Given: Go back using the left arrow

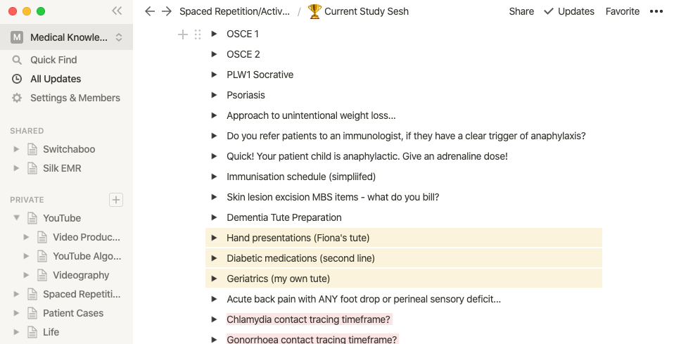Looking at the screenshot, I should pyautogui.click(x=149, y=11).
